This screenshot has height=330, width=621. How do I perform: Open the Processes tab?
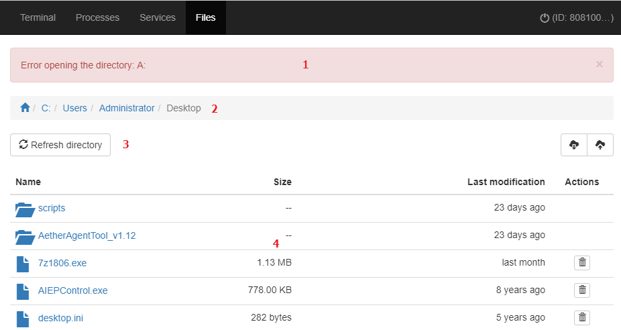tap(97, 17)
